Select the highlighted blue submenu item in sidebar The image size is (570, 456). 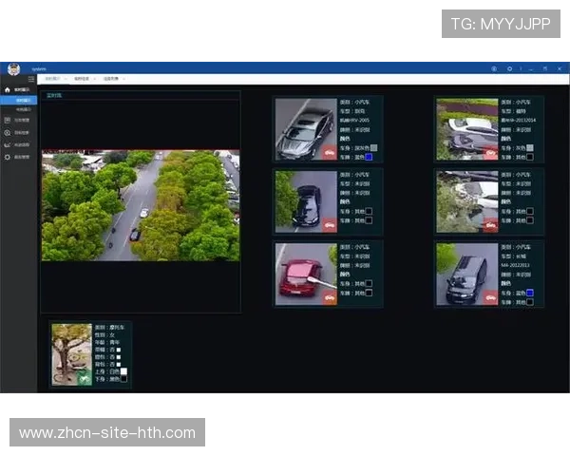tap(23, 99)
